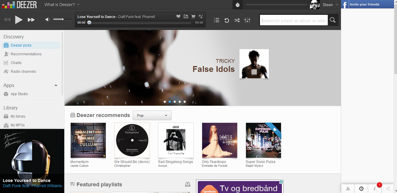
Task: Click the Anouk artist link
Action: pyautogui.click(x=163, y=166)
